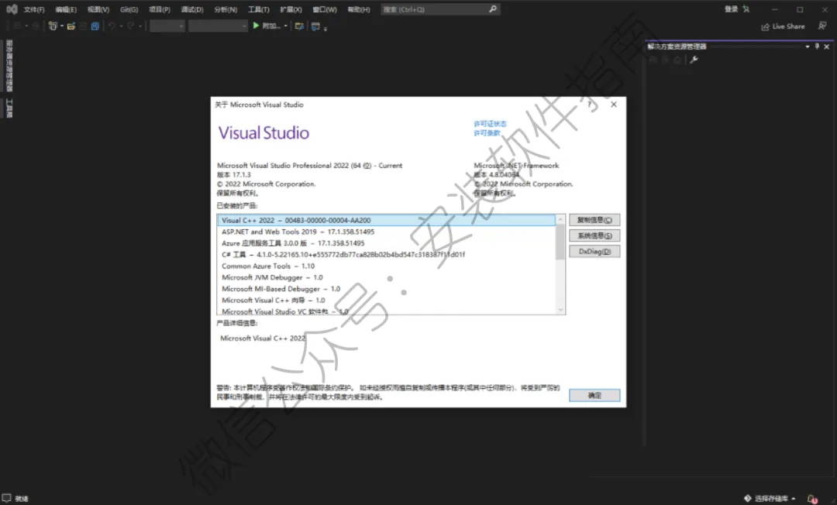837x505 pixels.
Task: Click the notification bell in status bar
Action: [812, 499]
